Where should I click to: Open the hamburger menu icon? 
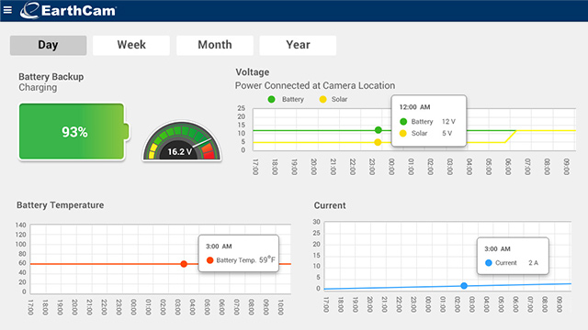(7, 10)
